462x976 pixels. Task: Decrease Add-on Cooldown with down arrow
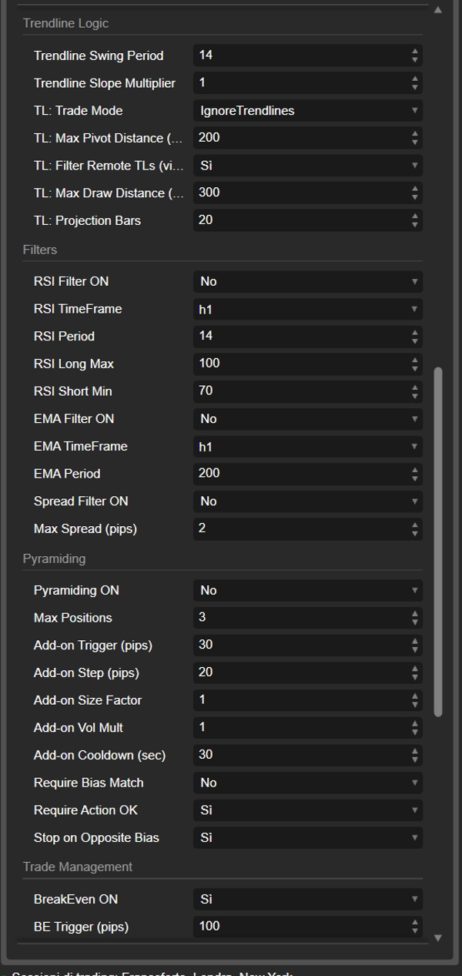[x=415, y=760]
